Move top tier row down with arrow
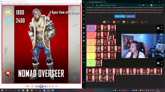 (x=162, y=30)
